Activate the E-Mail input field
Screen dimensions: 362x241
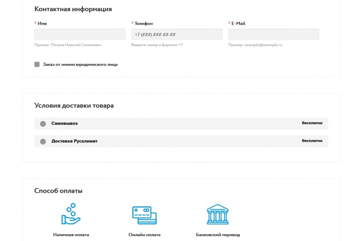coord(274,34)
